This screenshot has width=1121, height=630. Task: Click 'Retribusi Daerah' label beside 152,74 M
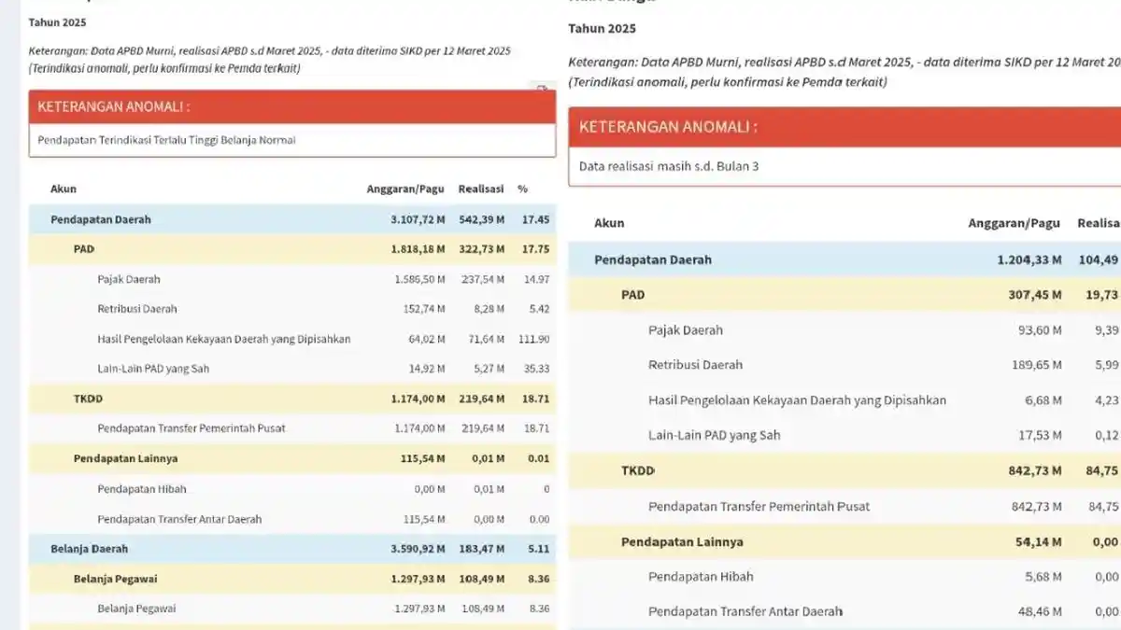(137, 309)
